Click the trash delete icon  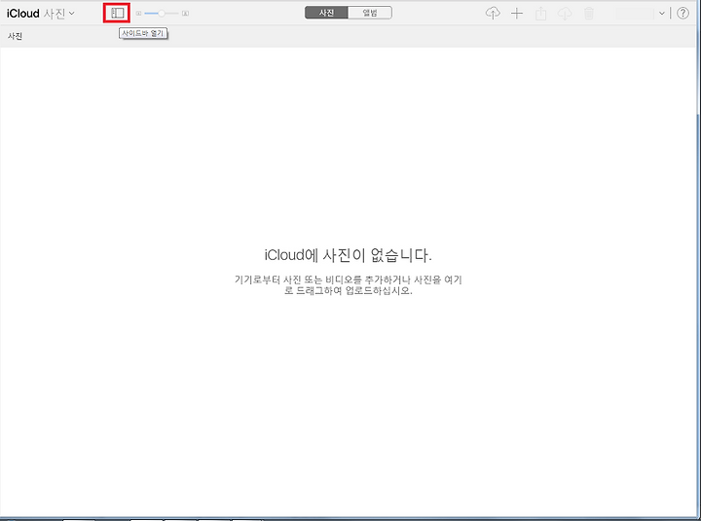[589, 14]
